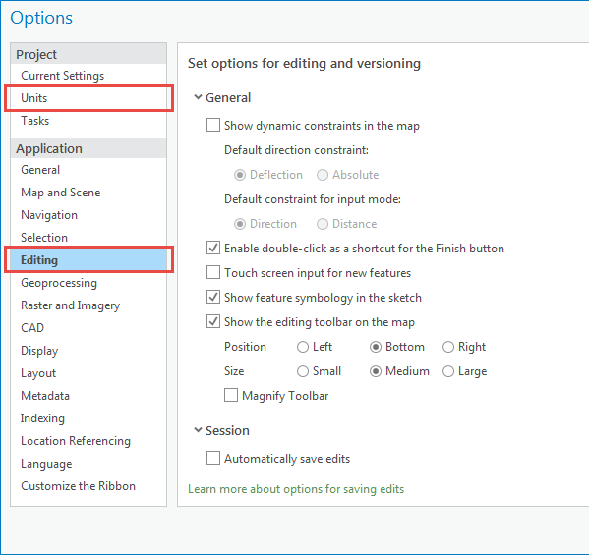Check Automatically save edits
The height and width of the screenshot is (555, 589).
[213, 458]
